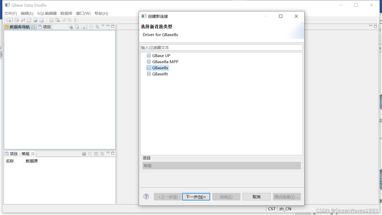
Task: Open the driver manager icon in navigator panel
Action: (x=71, y=27)
